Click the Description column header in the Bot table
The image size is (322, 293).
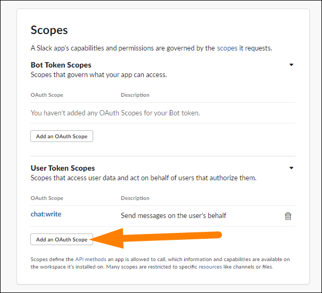coord(135,95)
